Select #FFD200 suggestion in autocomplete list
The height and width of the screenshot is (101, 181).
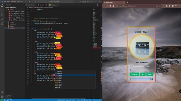click(75, 86)
